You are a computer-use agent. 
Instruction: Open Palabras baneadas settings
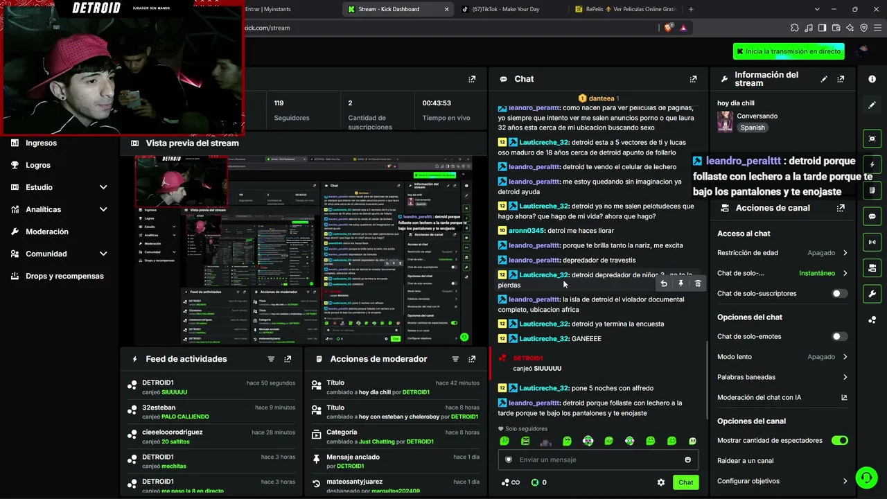[782, 377]
